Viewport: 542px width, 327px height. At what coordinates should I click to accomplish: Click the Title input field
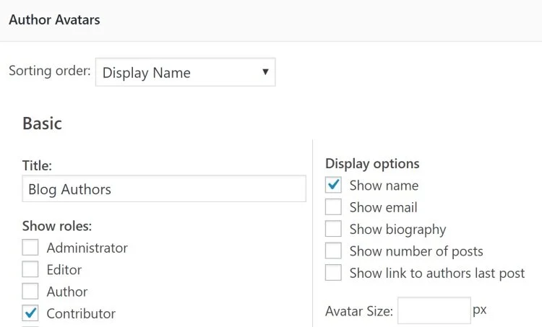(164, 190)
